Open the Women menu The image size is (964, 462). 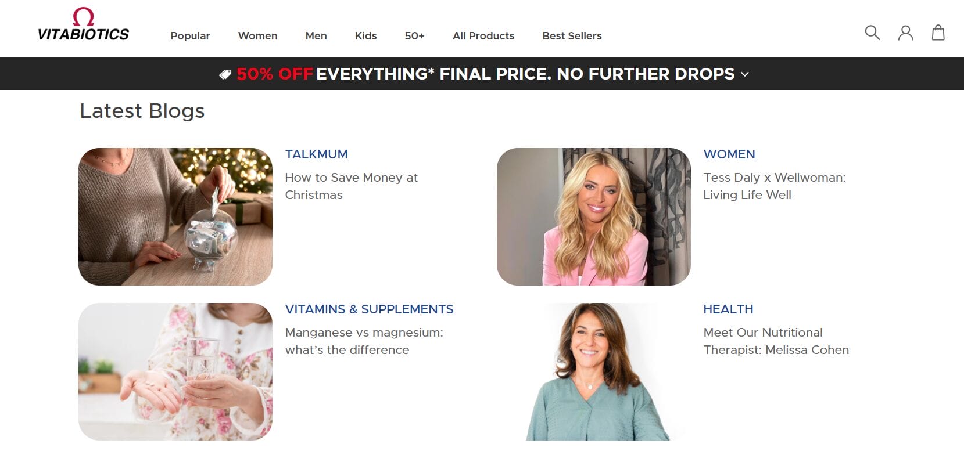257,36
